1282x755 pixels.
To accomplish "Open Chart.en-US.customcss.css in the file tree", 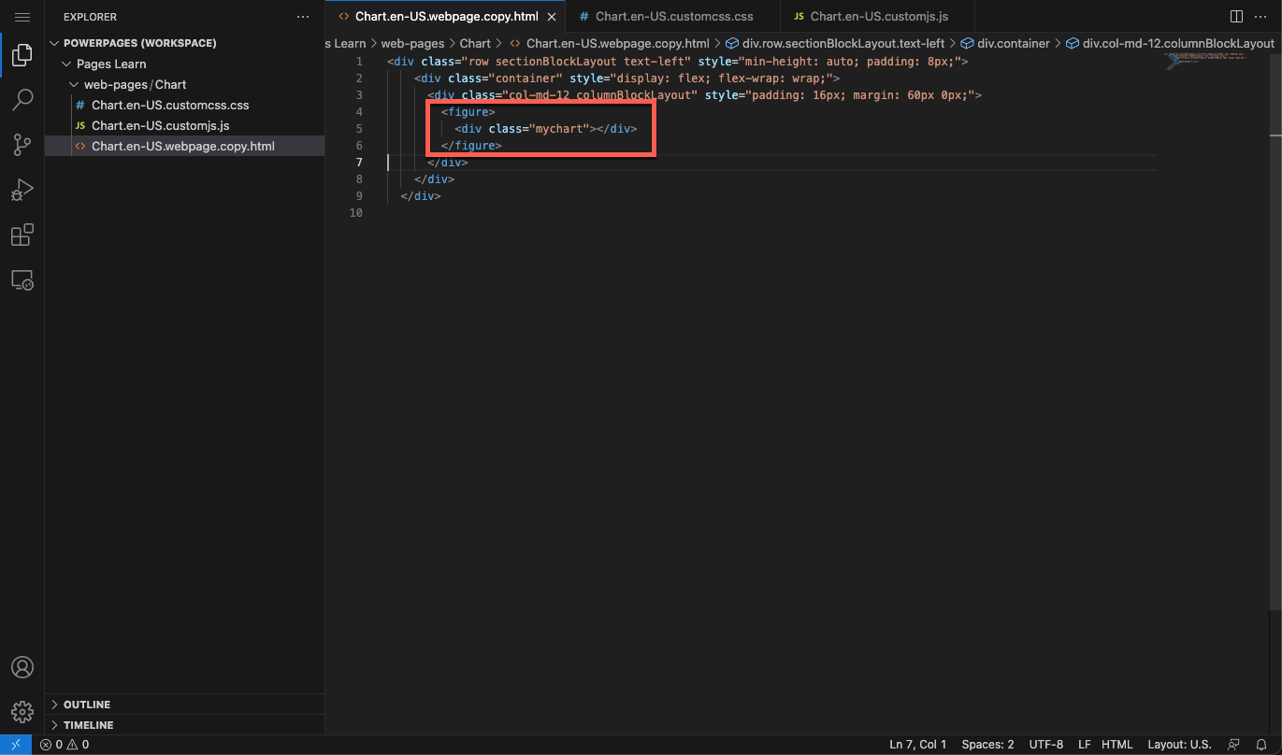I will coord(170,105).
